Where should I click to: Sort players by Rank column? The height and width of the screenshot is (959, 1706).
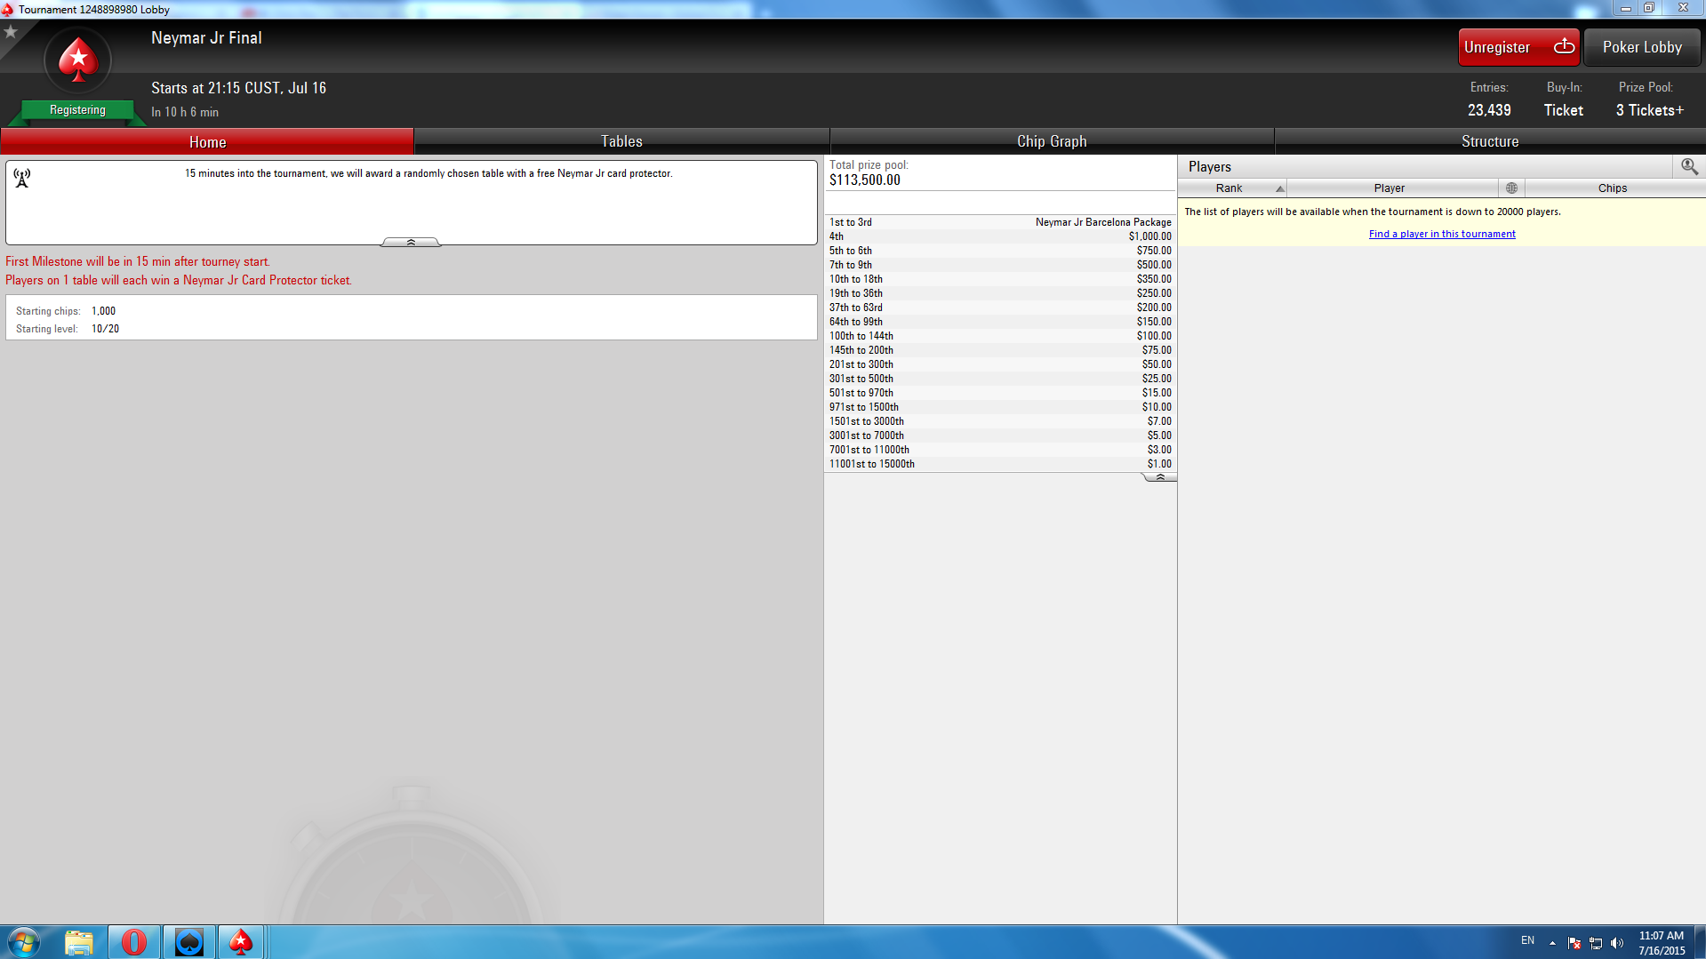point(1232,188)
